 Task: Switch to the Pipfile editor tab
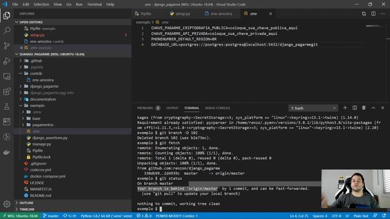click(x=146, y=13)
